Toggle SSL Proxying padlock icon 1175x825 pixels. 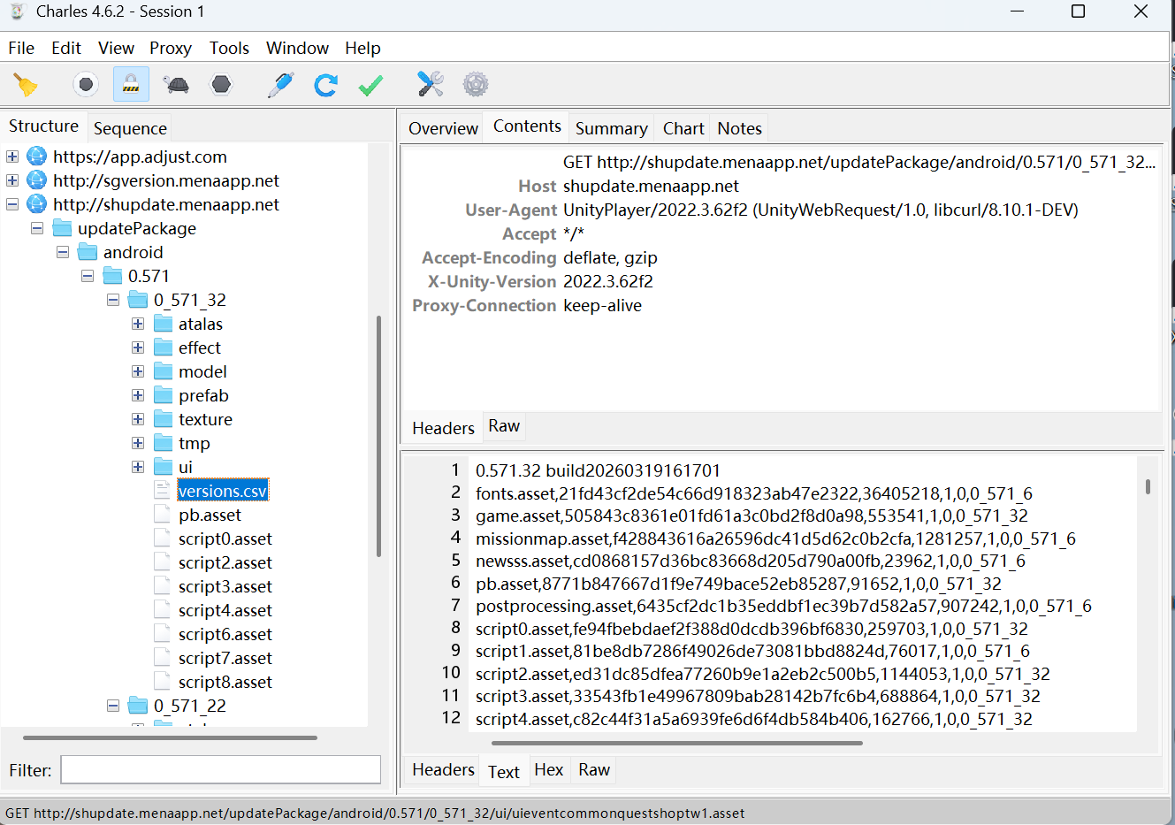pos(131,85)
